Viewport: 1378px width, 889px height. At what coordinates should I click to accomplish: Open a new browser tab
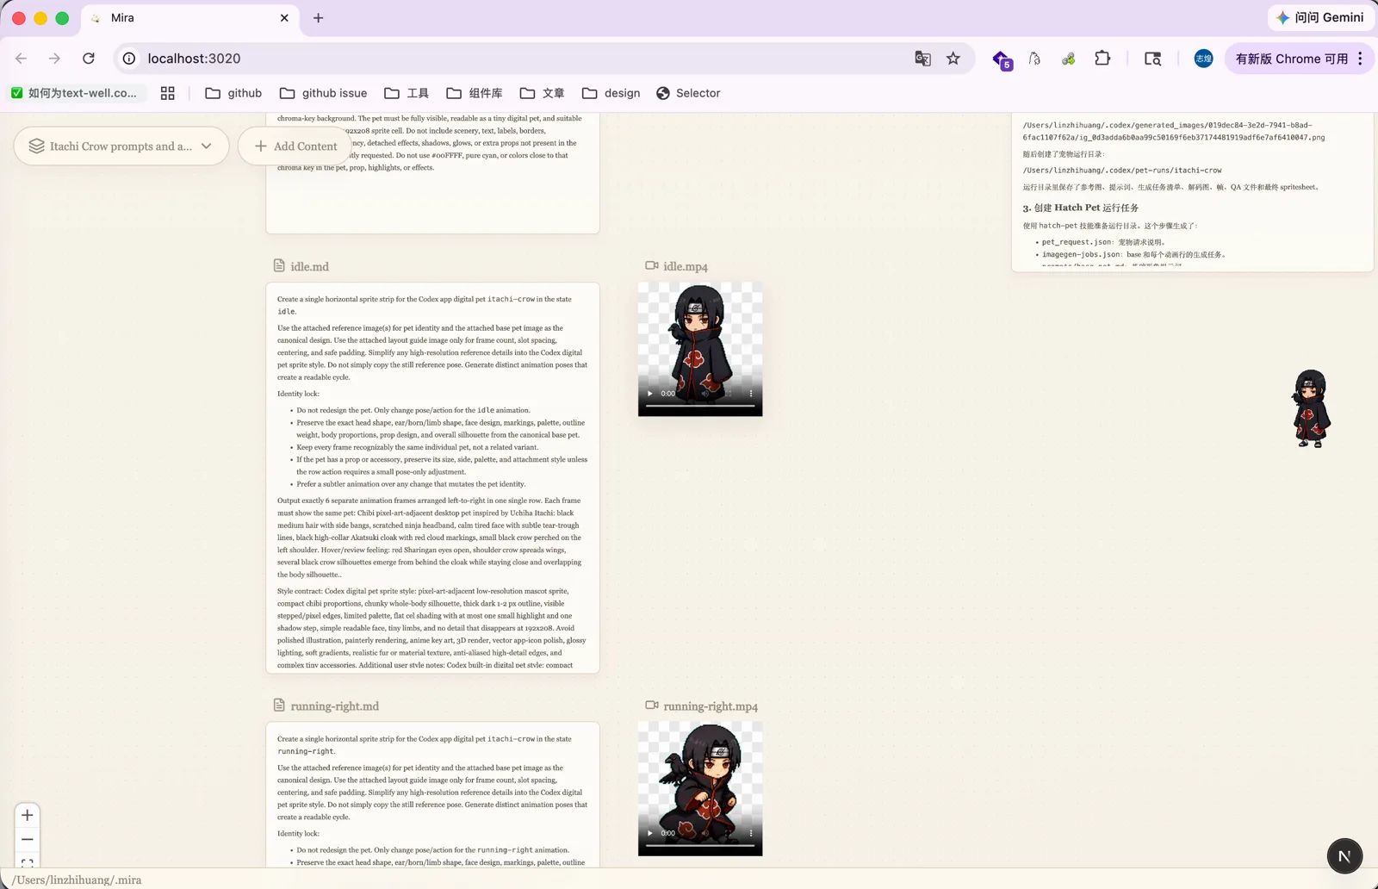[x=319, y=18]
